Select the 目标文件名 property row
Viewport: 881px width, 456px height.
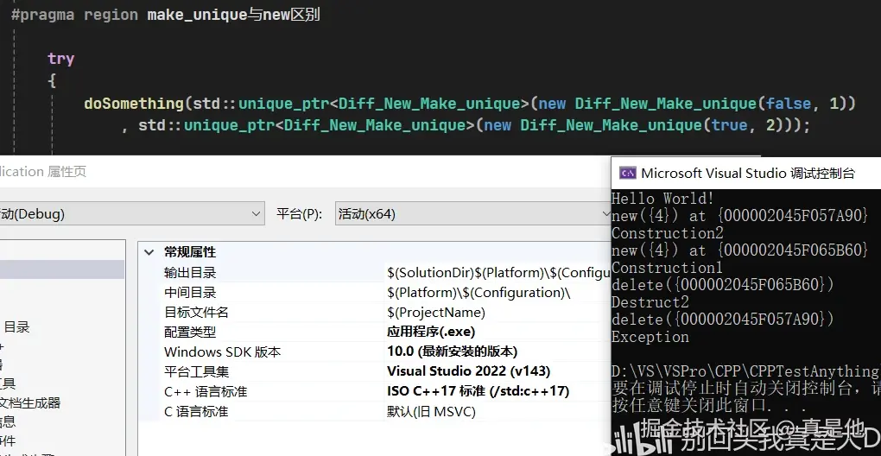[375, 313]
